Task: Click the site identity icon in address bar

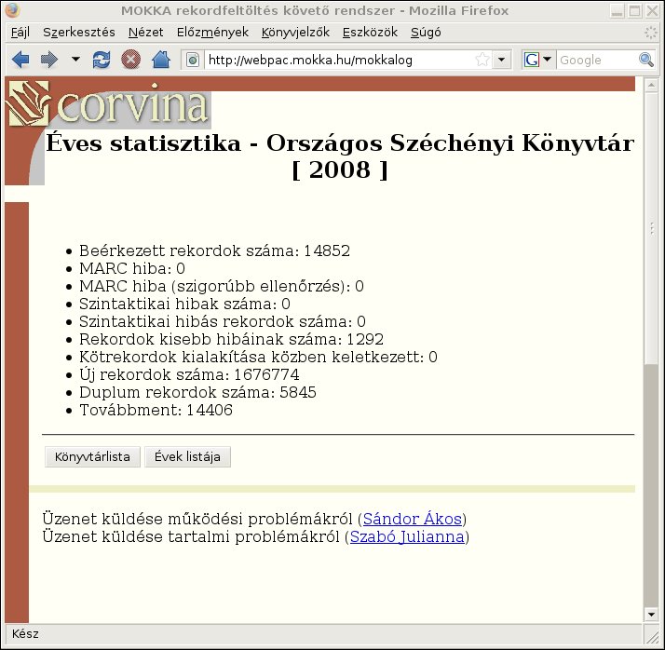Action: (x=193, y=60)
